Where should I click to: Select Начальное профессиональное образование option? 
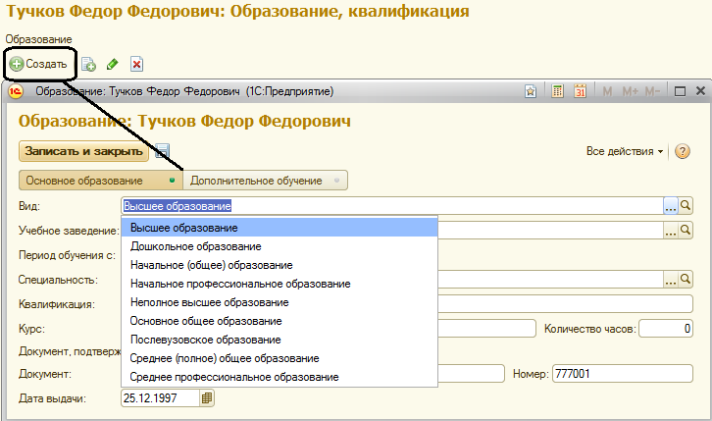(x=280, y=284)
